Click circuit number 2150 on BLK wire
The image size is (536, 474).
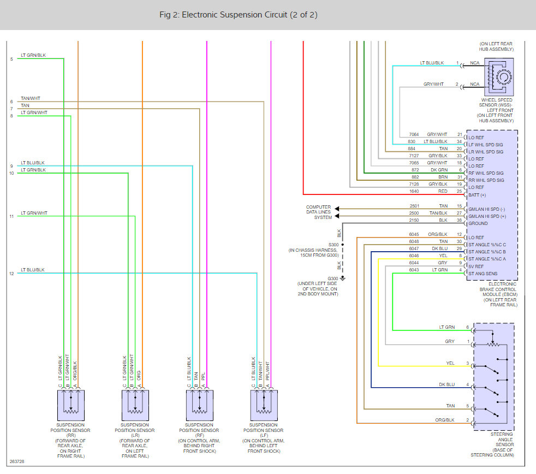coord(414,220)
